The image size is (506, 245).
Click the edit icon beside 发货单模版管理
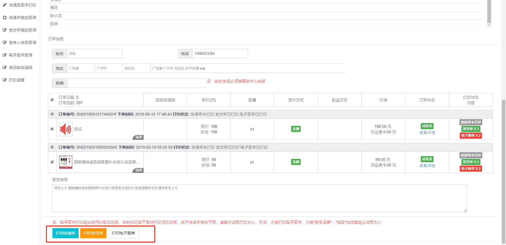click(5, 30)
